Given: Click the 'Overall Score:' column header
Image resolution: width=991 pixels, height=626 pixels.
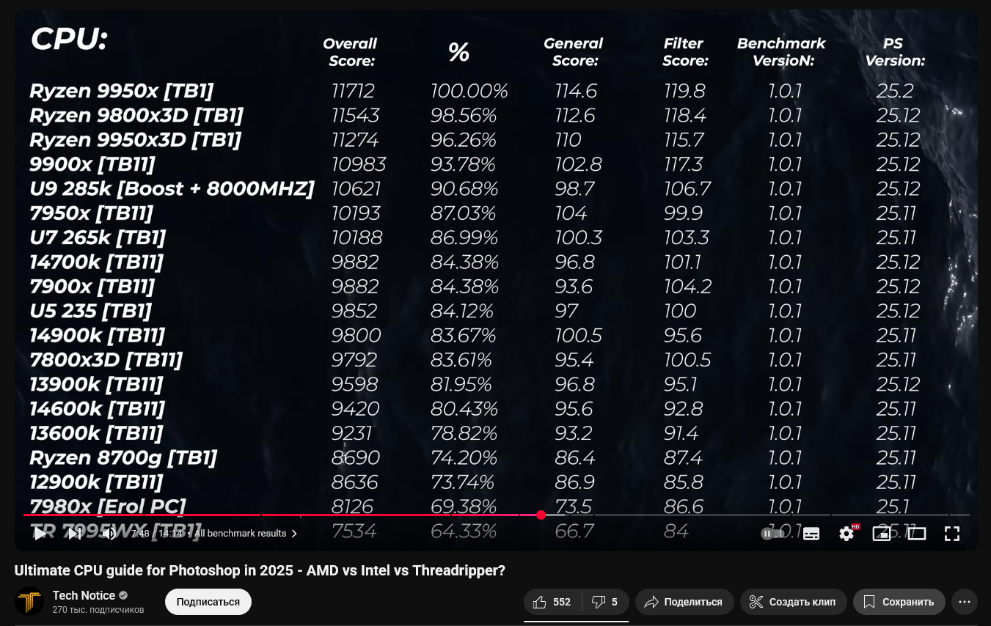Looking at the screenshot, I should click(x=351, y=52).
